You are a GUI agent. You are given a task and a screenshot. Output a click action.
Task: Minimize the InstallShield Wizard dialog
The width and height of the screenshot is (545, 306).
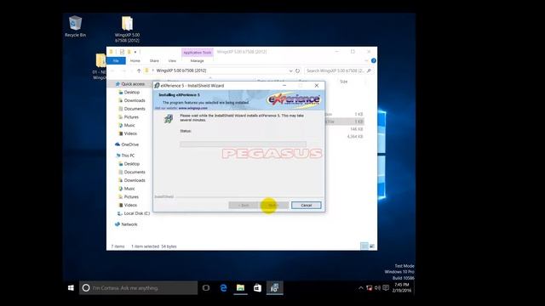[x=284, y=86]
